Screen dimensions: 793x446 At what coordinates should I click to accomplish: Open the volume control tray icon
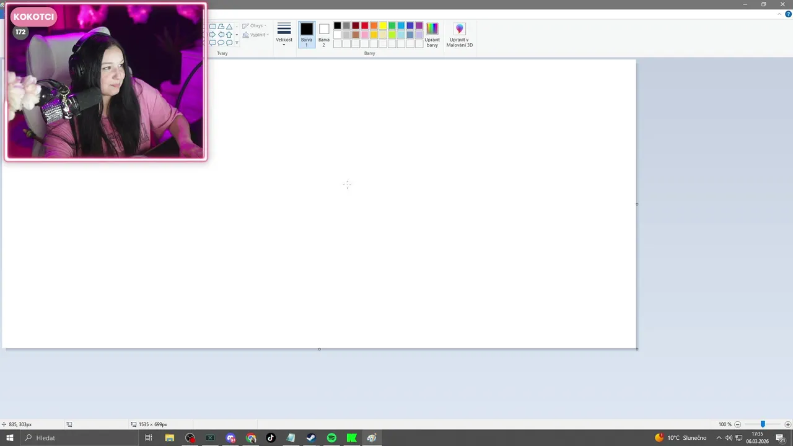click(x=729, y=438)
